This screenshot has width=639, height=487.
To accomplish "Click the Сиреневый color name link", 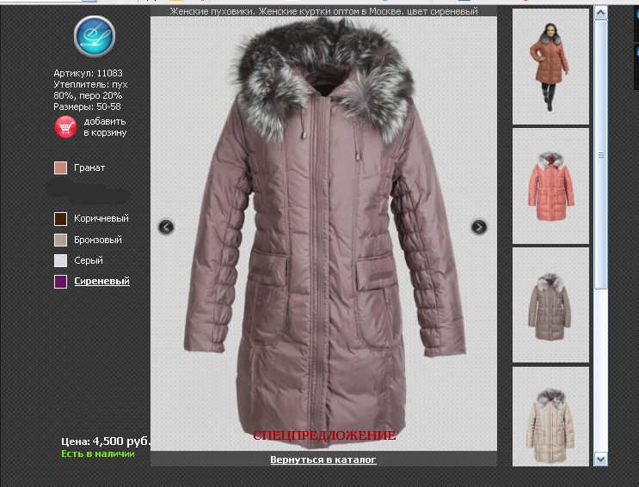I will coord(101,282).
